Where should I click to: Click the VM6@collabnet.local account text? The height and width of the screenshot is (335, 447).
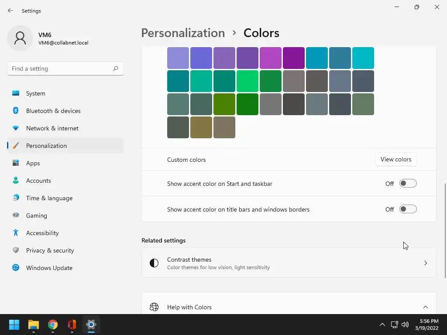pos(63,43)
